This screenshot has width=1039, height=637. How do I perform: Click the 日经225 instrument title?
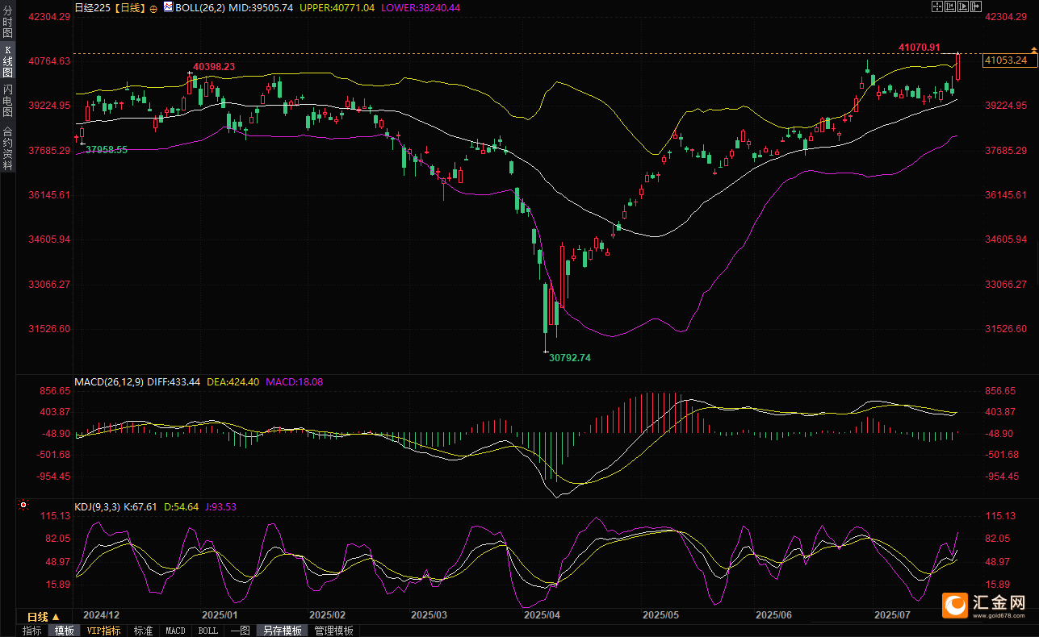(x=93, y=7)
